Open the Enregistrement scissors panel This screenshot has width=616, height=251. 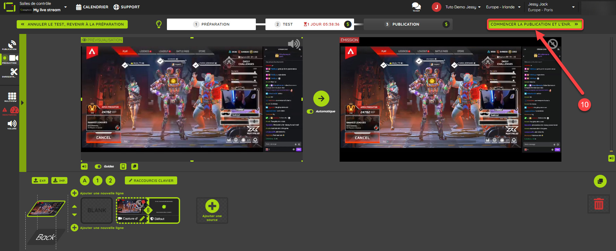(10, 73)
